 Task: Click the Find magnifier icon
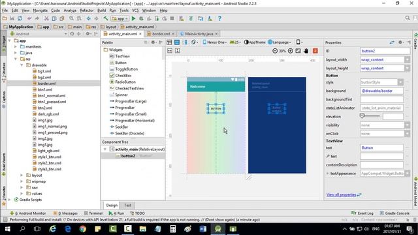pos(71,18)
